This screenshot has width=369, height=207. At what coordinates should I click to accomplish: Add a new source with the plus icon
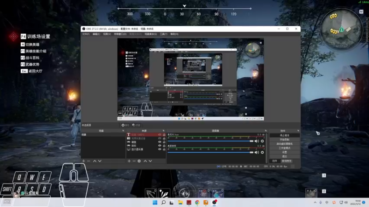pos(129,161)
